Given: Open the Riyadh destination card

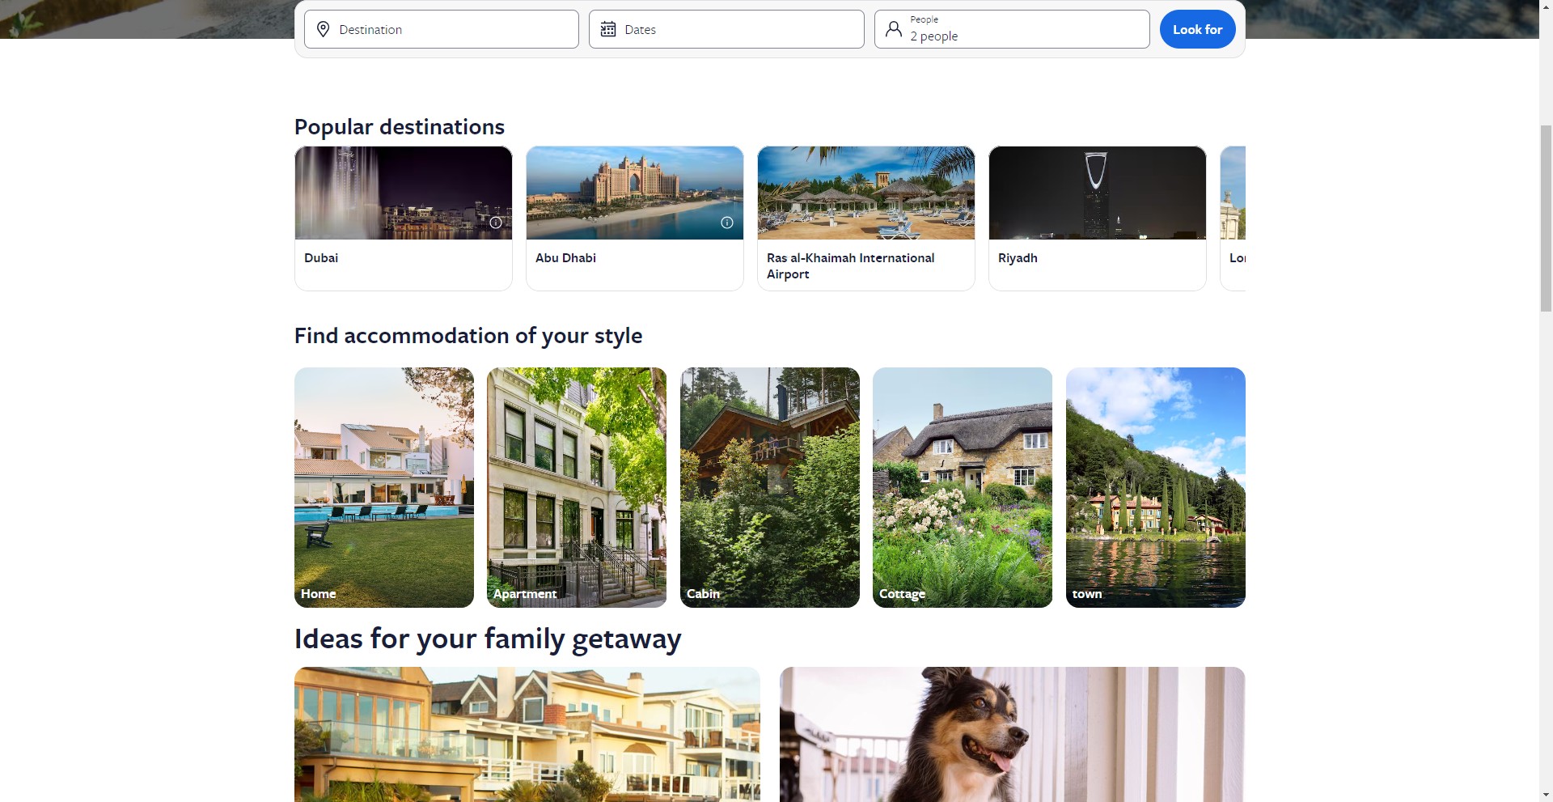Looking at the screenshot, I should tap(1098, 219).
